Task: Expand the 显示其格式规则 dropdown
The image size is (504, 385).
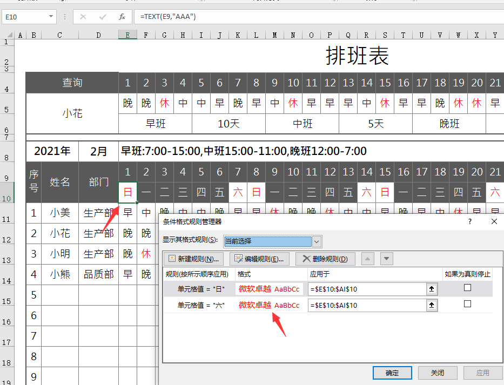Action: (x=317, y=241)
